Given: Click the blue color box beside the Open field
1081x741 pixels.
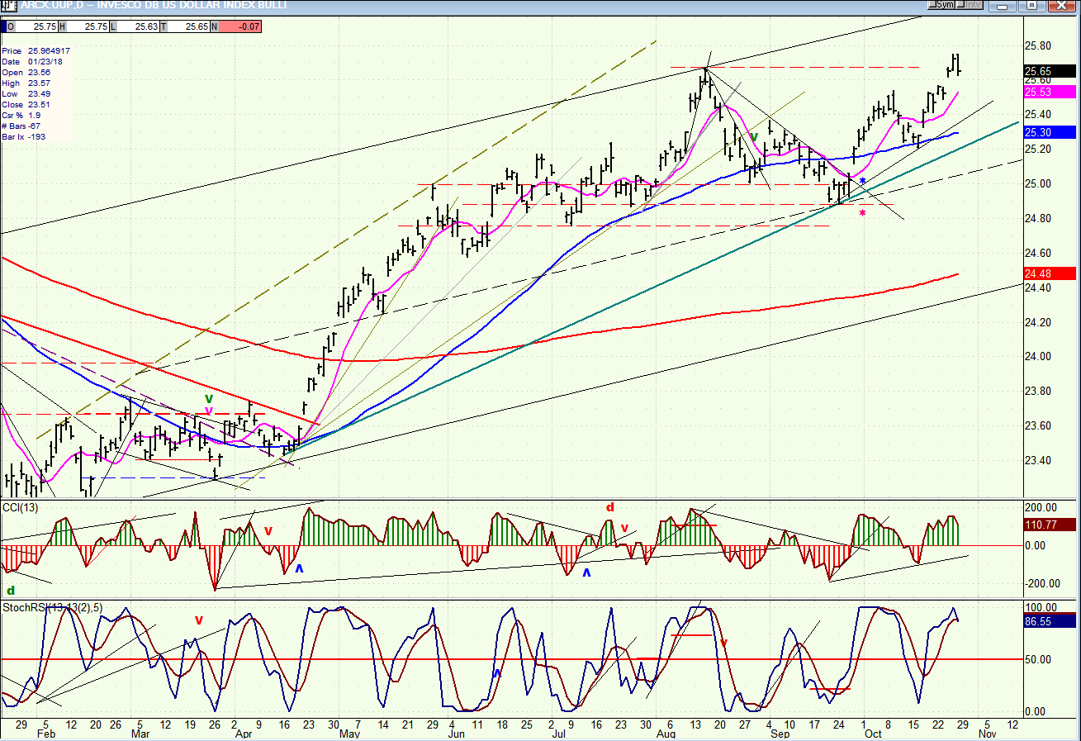Looking at the screenshot, I should (x=3, y=26).
